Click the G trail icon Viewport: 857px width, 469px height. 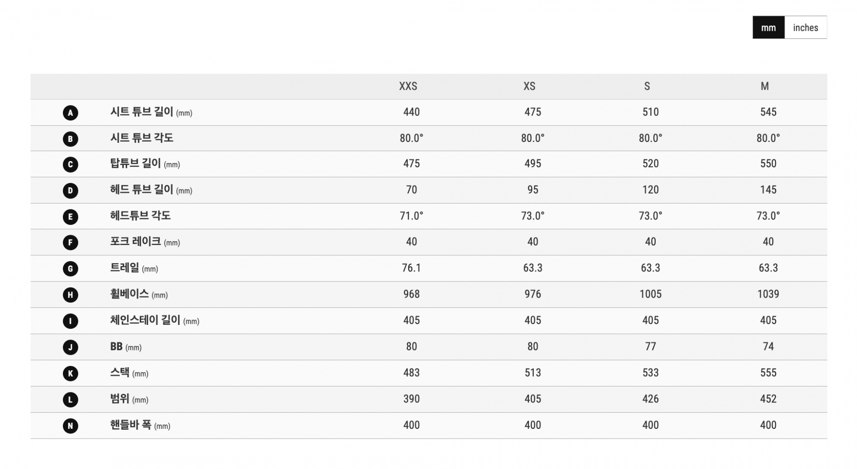(x=70, y=269)
